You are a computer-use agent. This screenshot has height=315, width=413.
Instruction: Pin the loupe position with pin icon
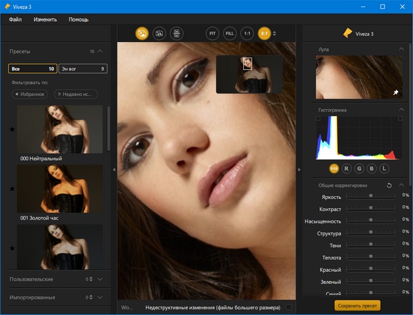(x=396, y=93)
